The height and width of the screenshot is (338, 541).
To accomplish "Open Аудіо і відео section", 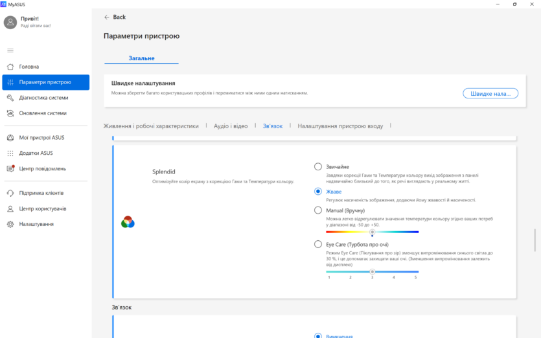I will pyautogui.click(x=231, y=126).
